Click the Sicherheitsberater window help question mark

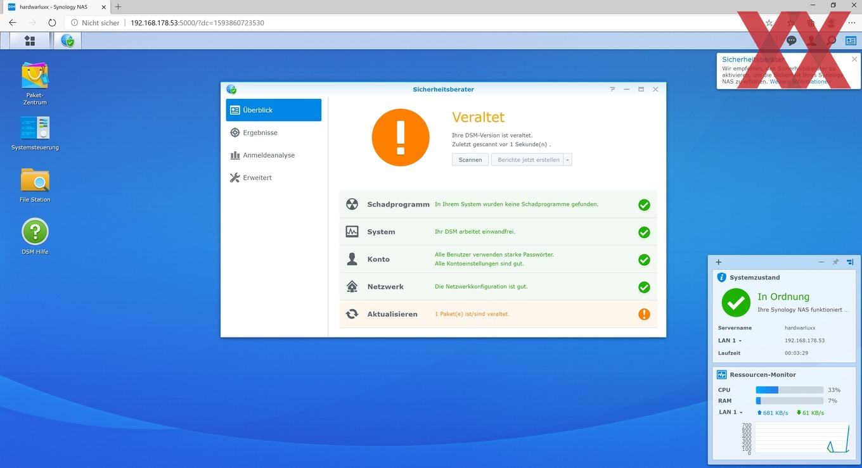(612, 89)
